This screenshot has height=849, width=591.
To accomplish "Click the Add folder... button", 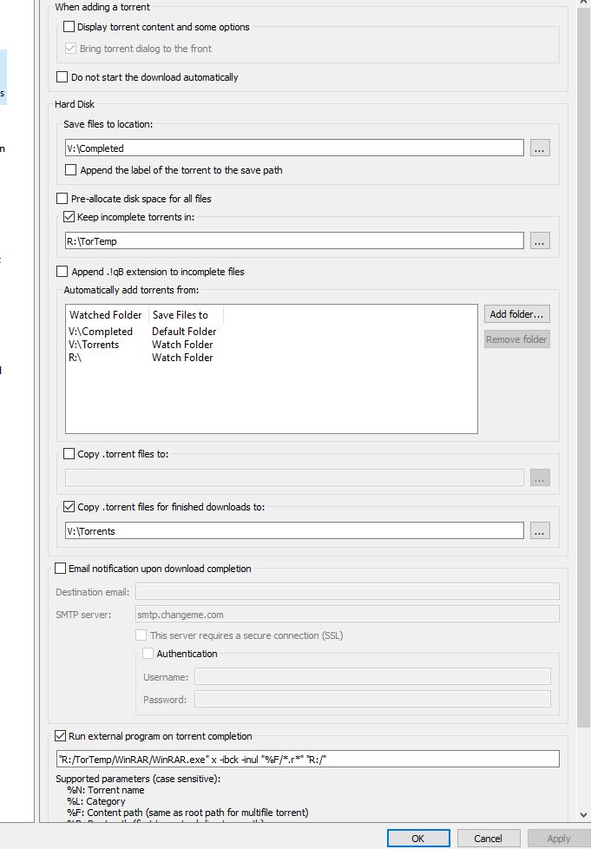I will 516,314.
